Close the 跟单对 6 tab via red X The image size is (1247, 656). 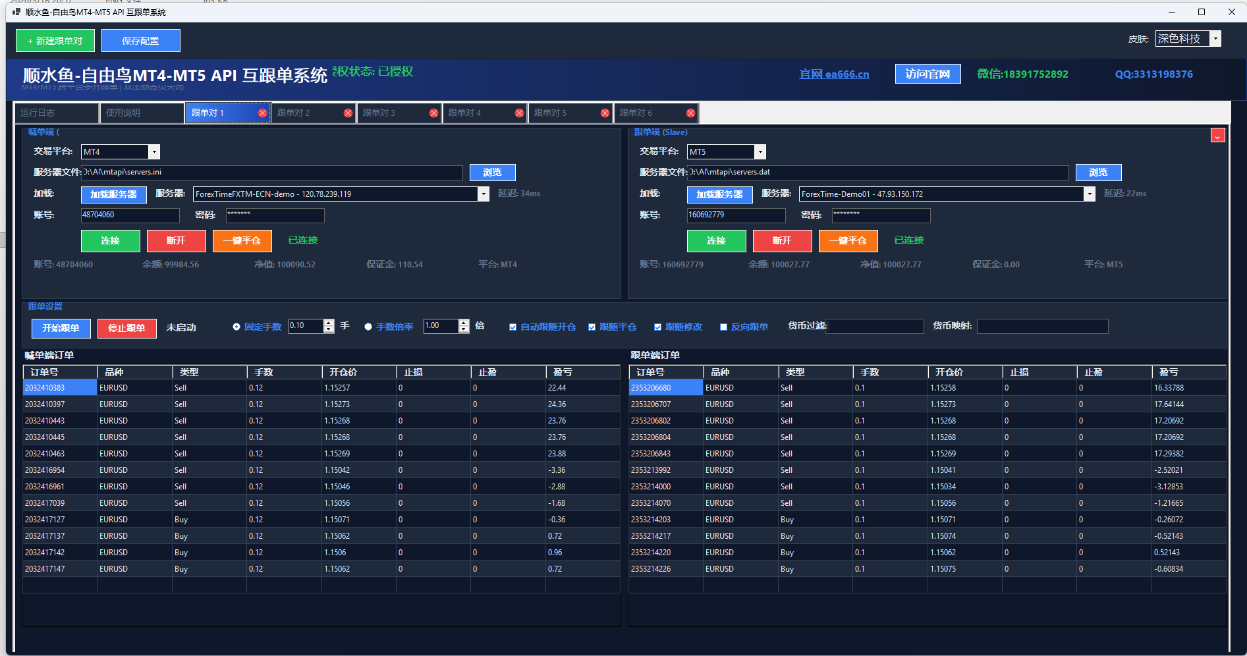tap(690, 113)
